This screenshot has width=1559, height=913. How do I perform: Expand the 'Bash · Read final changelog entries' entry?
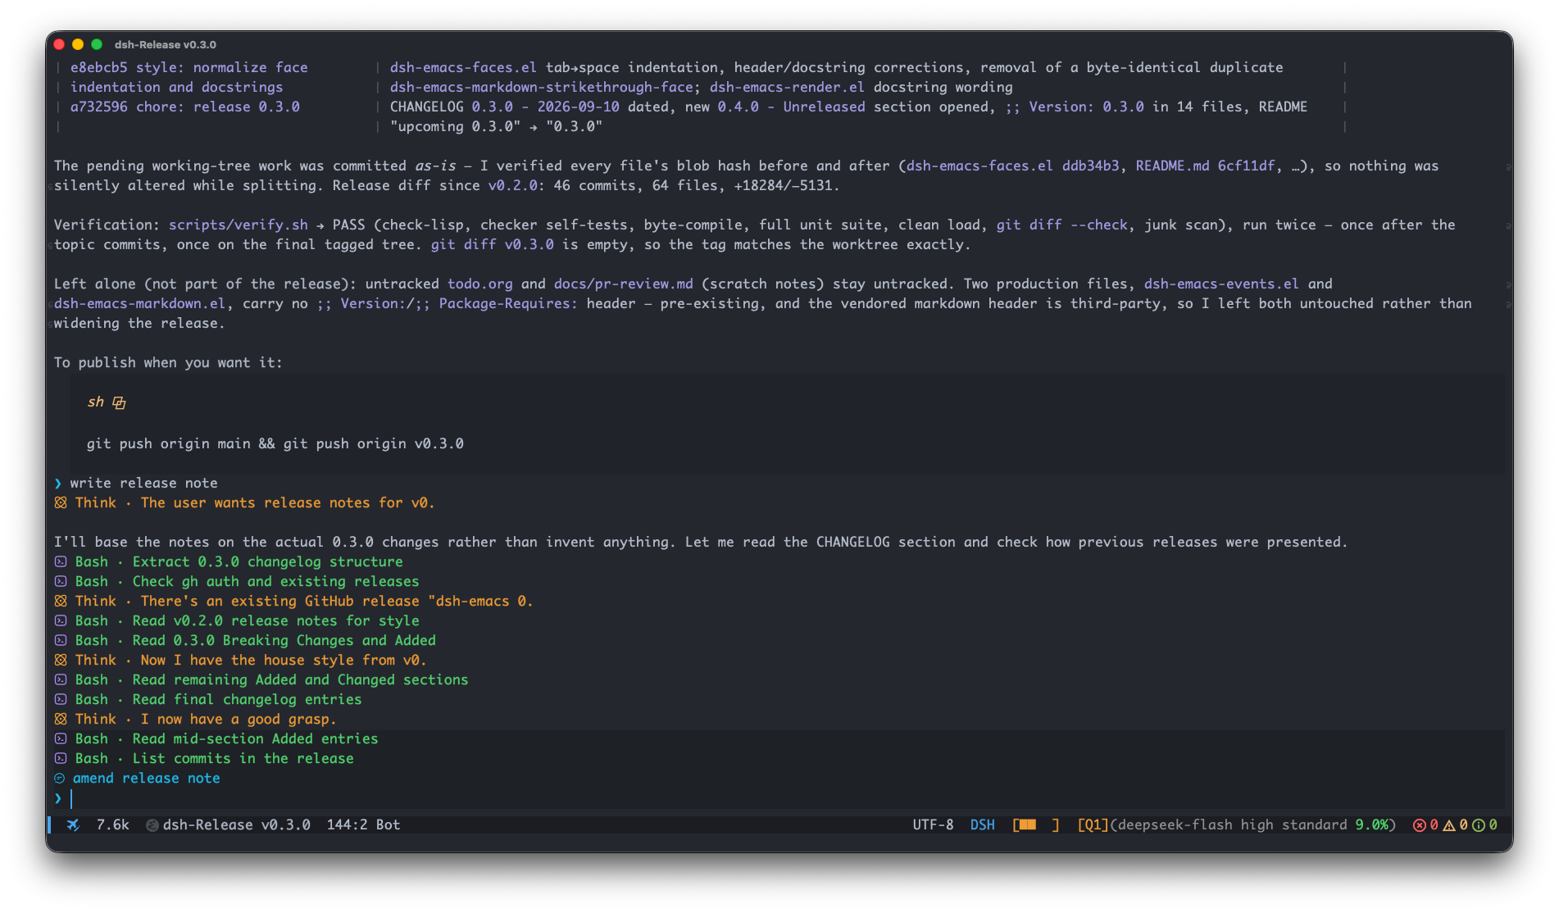[x=208, y=699]
